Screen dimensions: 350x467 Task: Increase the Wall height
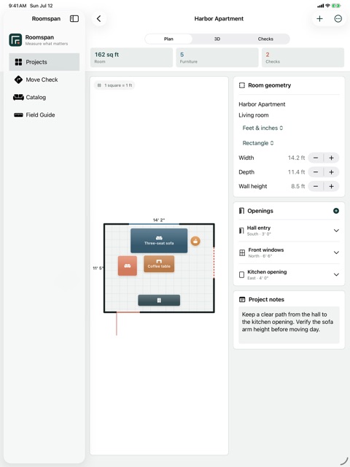coord(331,187)
